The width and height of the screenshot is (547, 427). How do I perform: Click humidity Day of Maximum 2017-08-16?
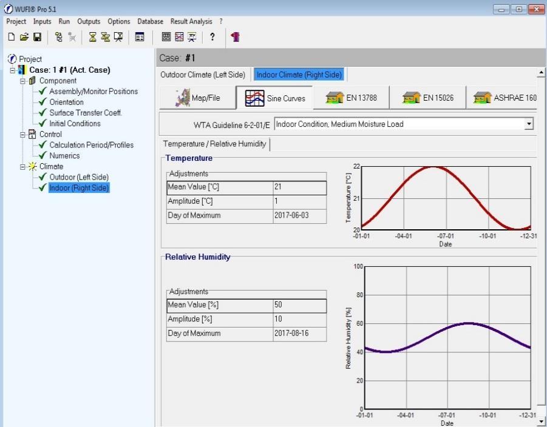click(300, 334)
